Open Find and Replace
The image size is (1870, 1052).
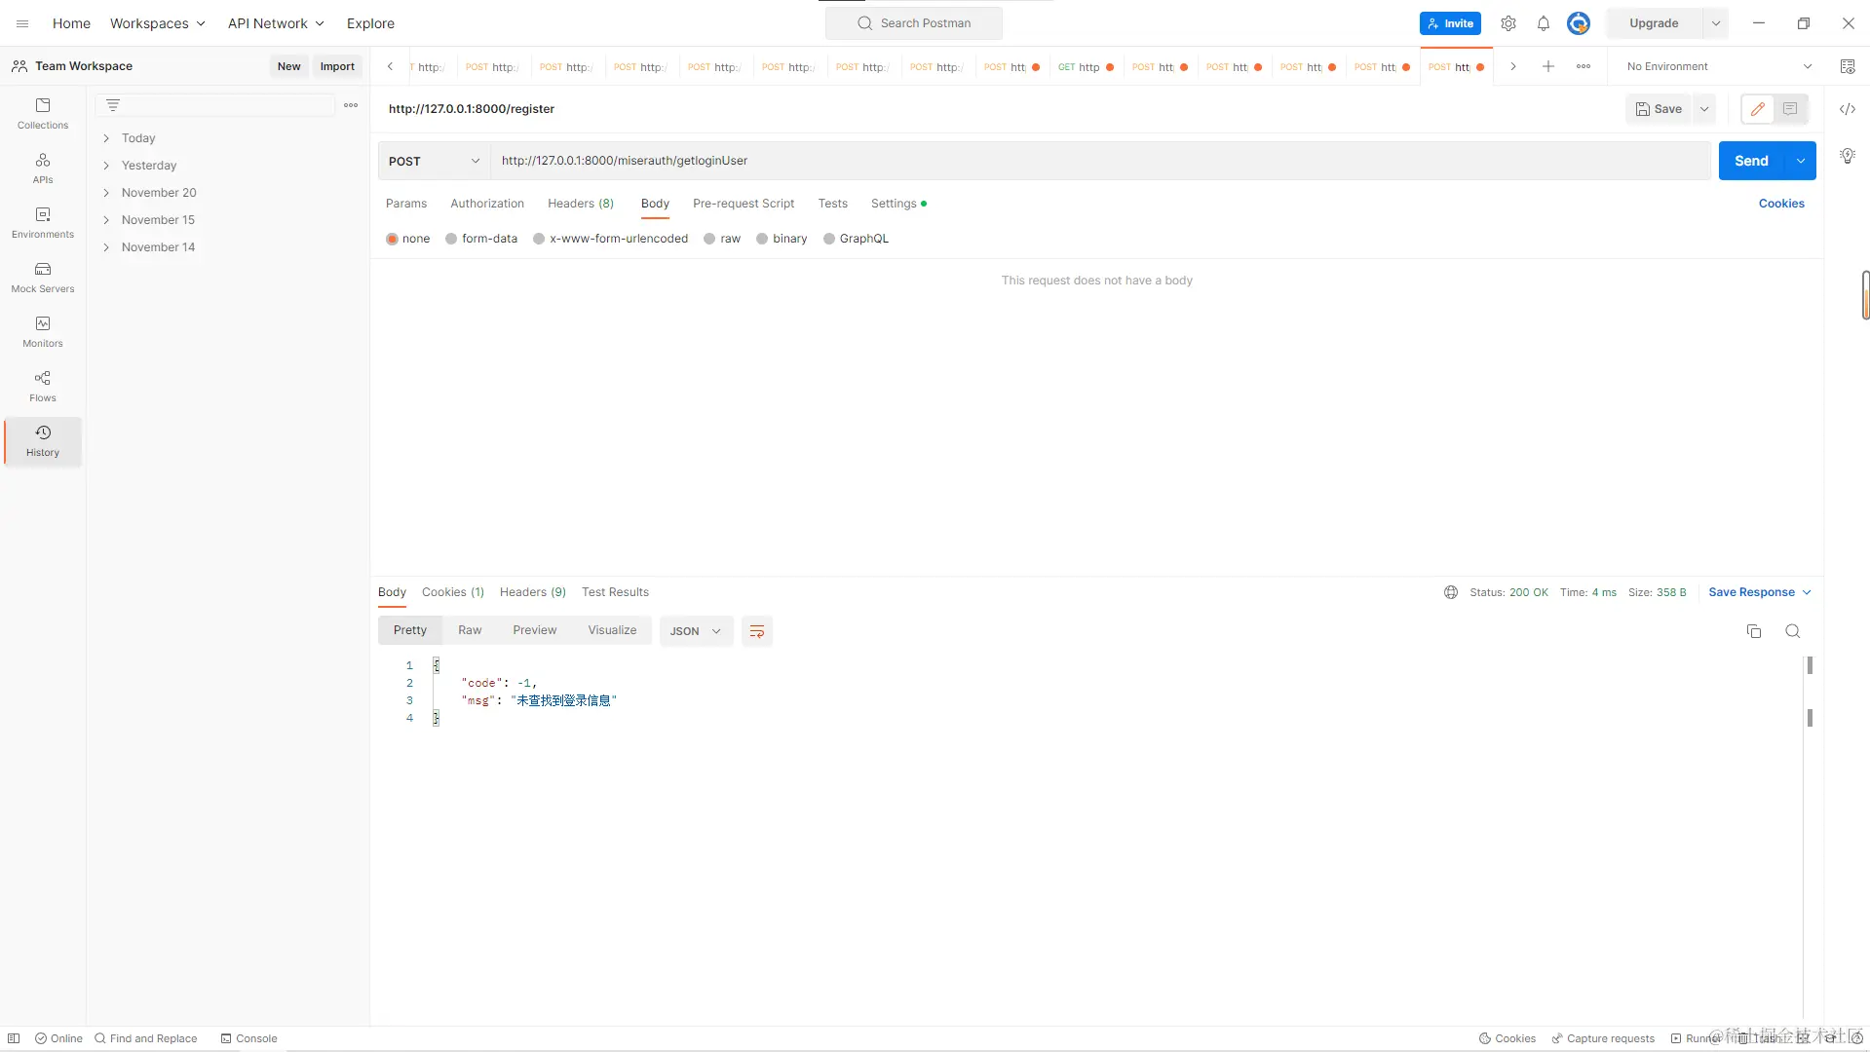(x=145, y=1038)
